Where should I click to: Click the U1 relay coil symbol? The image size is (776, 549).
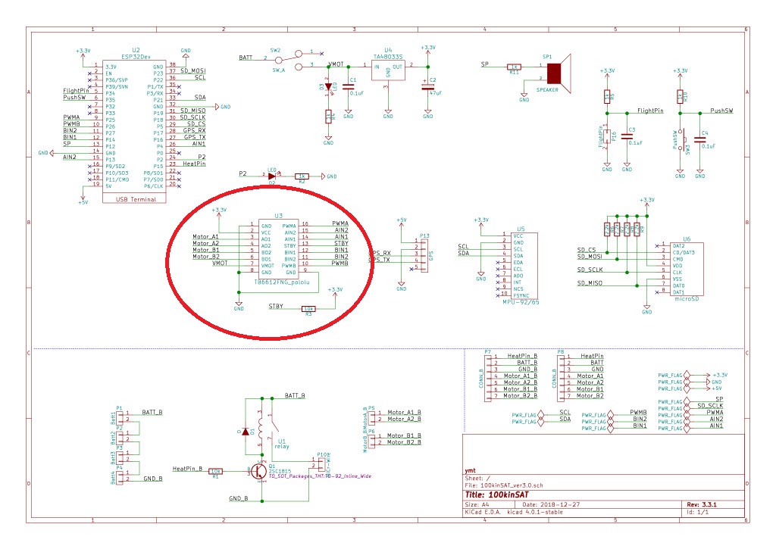click(261, 428)
